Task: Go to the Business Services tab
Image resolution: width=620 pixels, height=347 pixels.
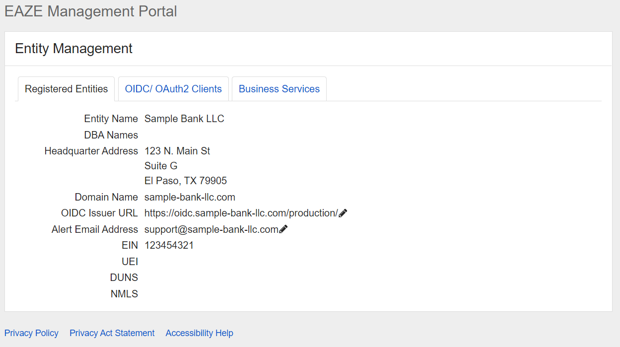Action: 279,89
